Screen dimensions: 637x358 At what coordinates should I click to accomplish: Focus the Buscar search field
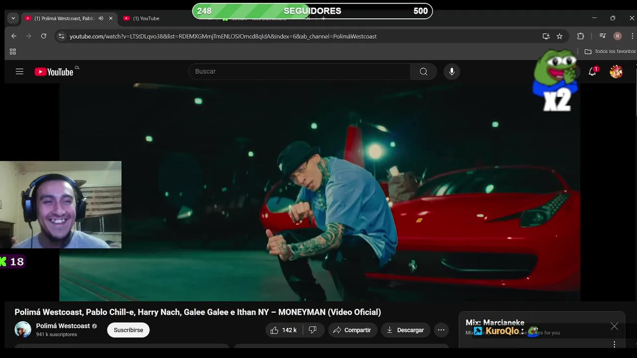(x=300, y=72)
